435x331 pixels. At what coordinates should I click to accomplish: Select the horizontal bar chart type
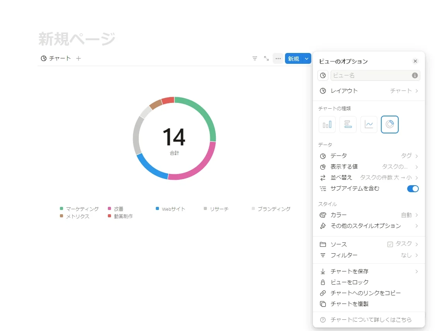[348, 125]
